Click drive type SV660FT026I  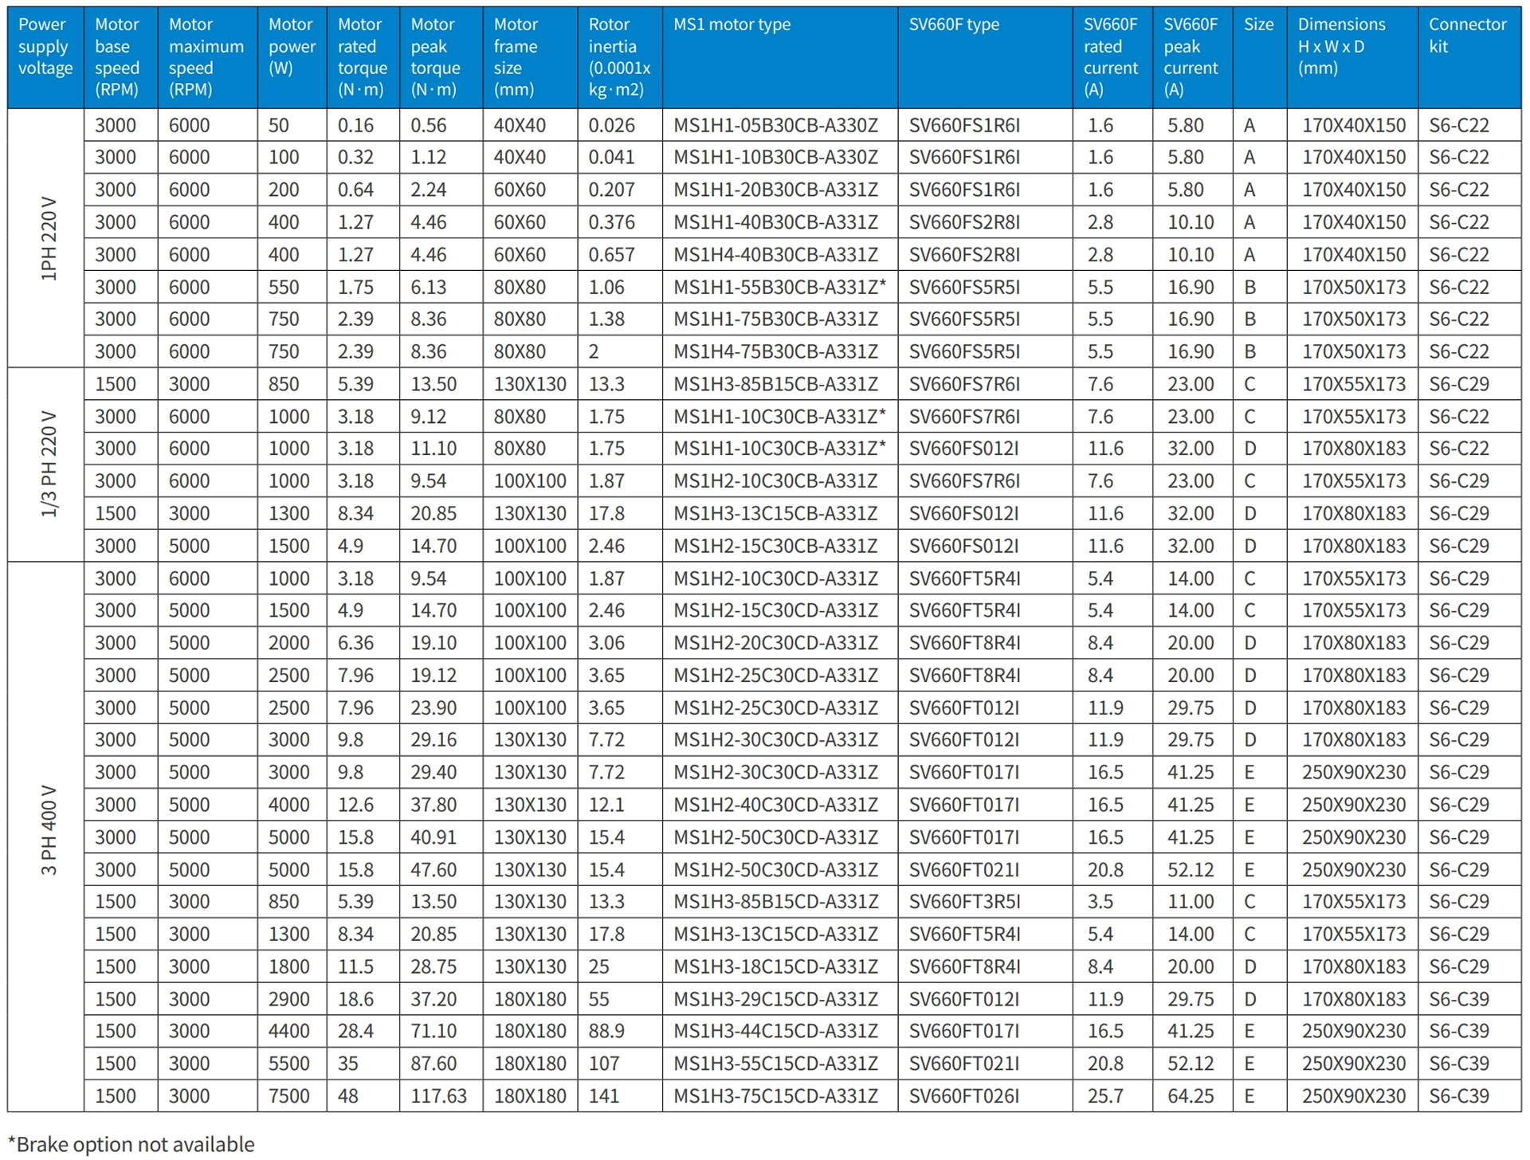pyautogui.click(x=964, y=1096)
